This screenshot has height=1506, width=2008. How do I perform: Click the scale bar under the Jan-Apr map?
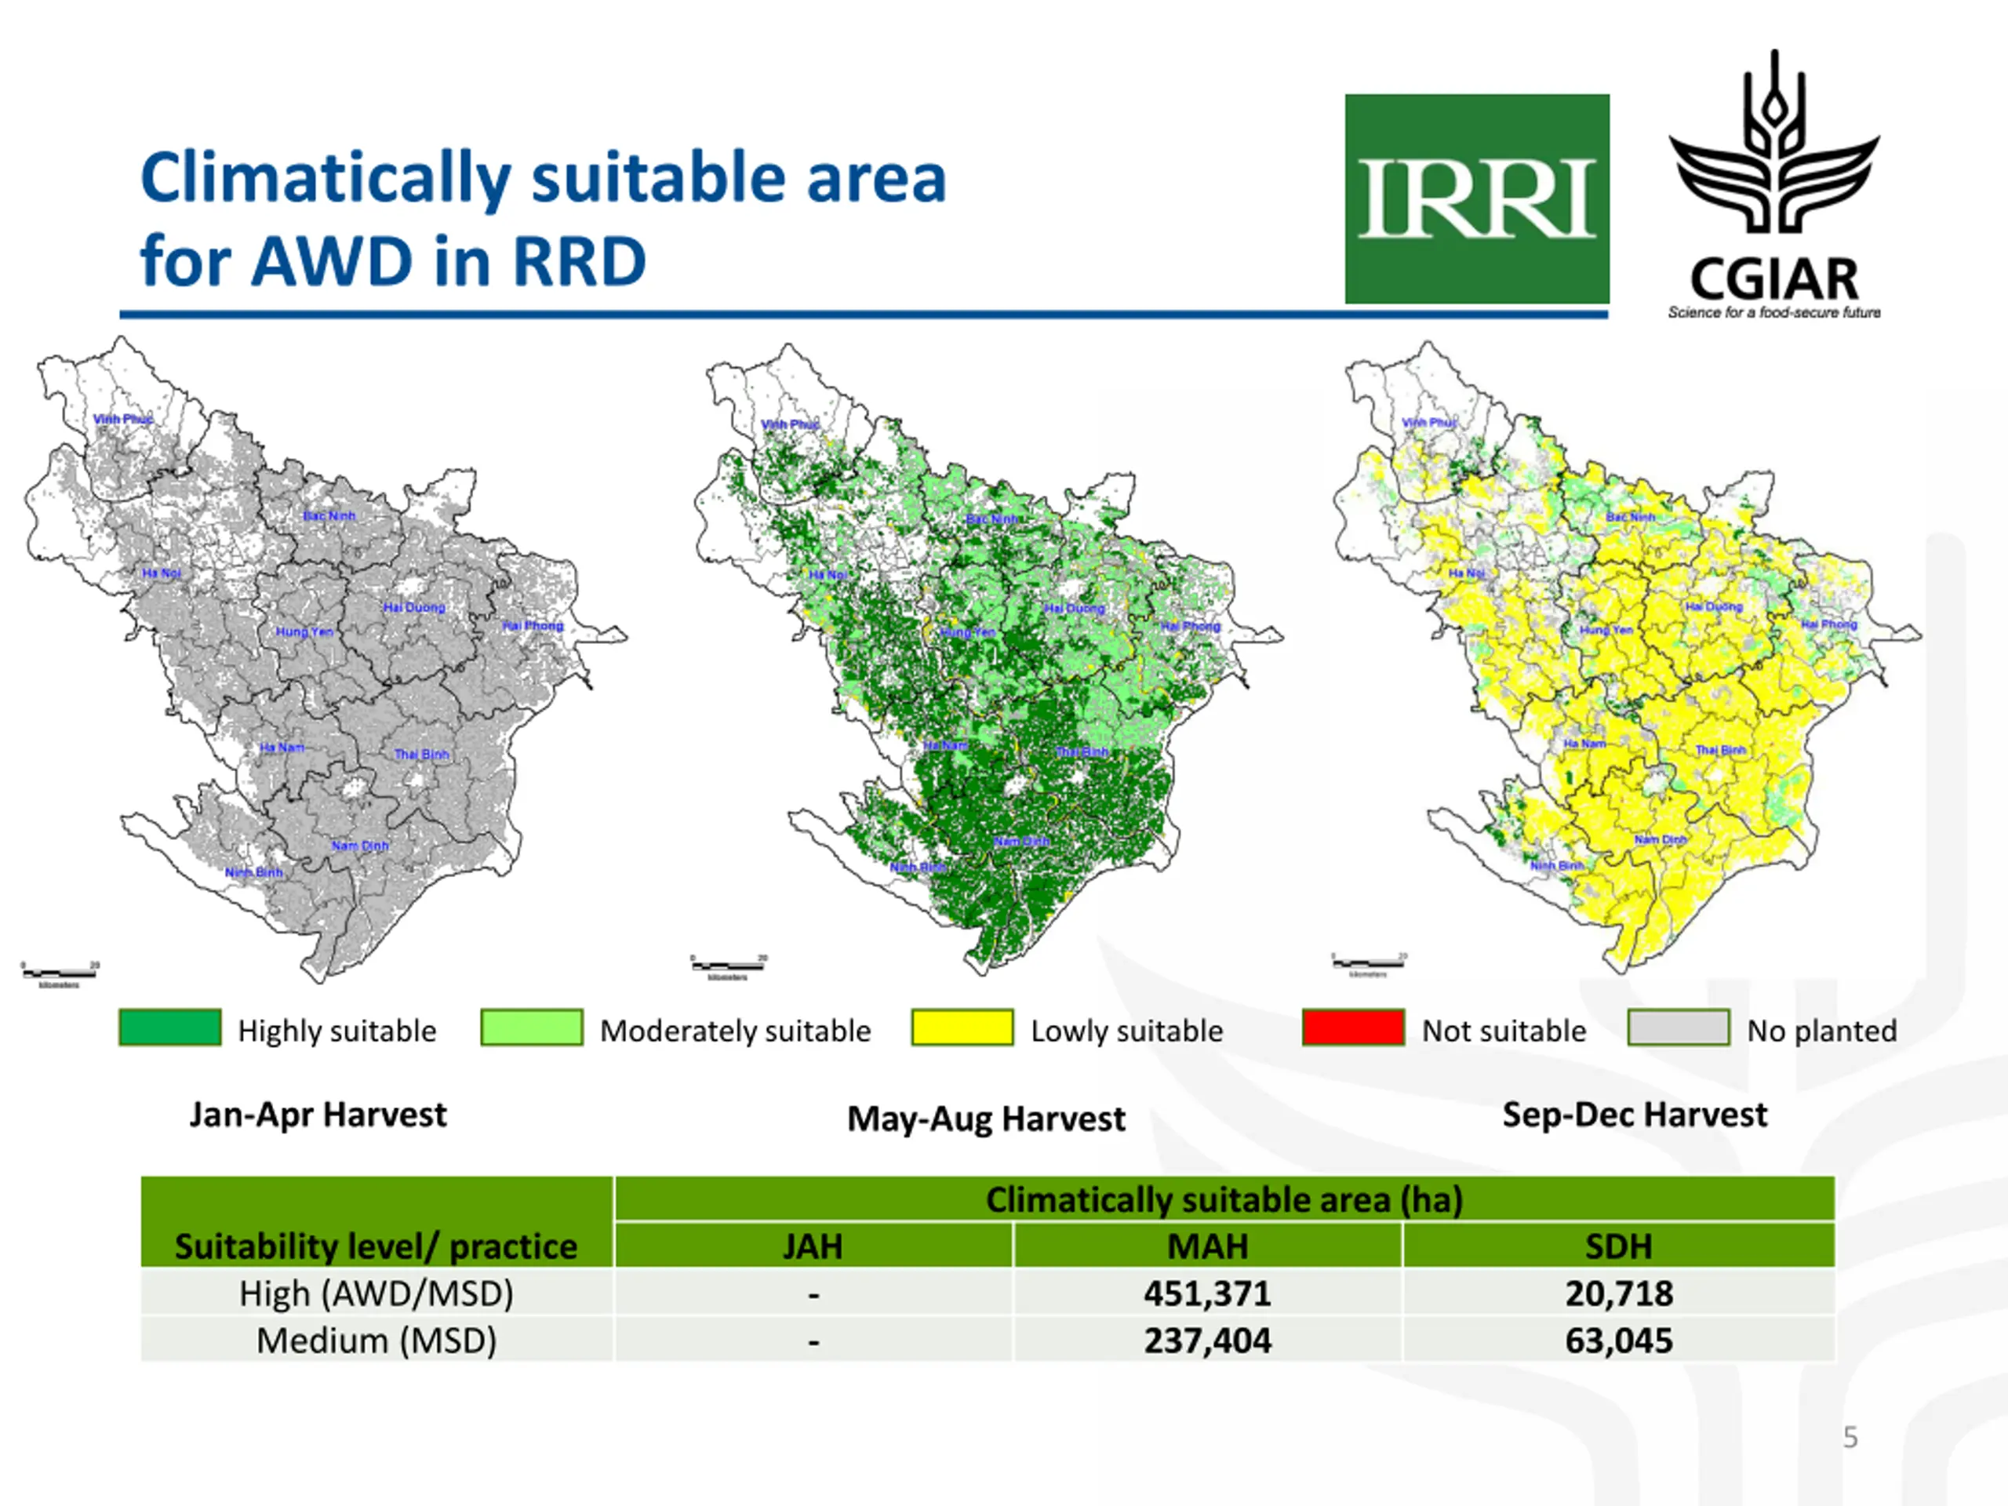[x=60, y=974]
